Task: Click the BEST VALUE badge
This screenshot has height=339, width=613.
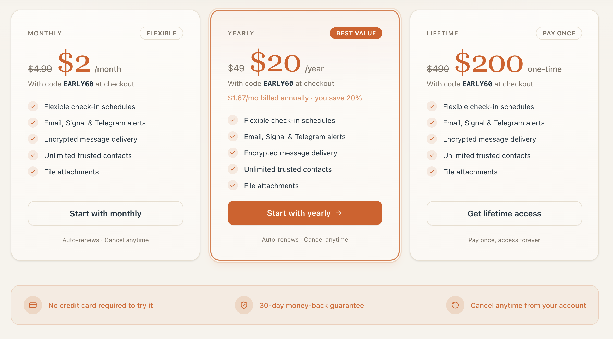Action: click(x=356, y=33)
